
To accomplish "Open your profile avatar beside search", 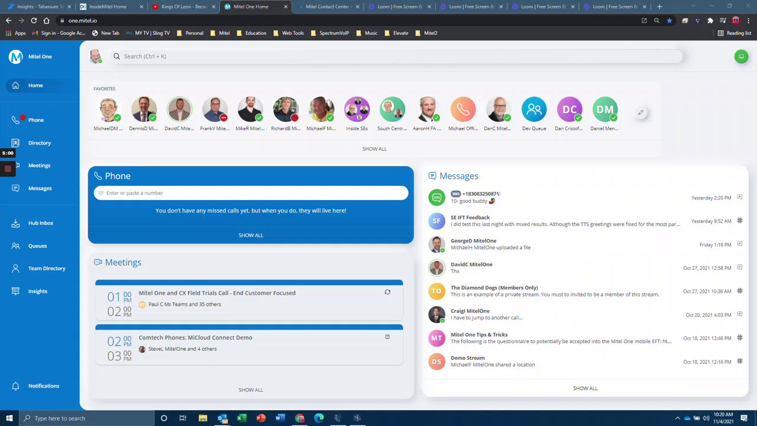I will tap(95, 56).
